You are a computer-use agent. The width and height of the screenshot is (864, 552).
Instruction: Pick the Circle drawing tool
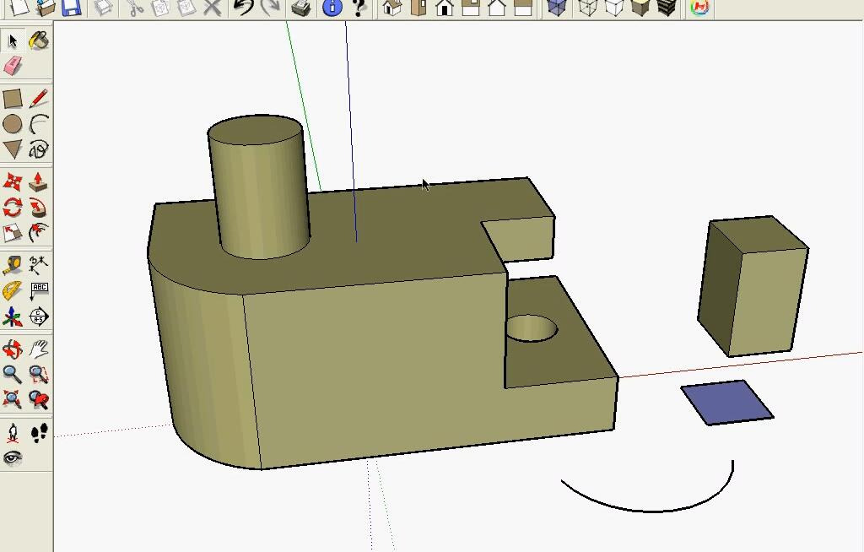click(13, 125)
